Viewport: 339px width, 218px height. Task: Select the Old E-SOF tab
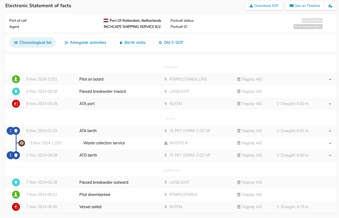click(171, 43)
